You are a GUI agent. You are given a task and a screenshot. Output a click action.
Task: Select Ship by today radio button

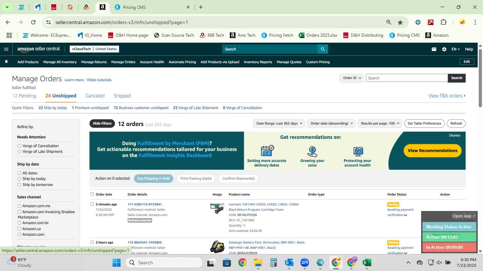tap(19, 179)
